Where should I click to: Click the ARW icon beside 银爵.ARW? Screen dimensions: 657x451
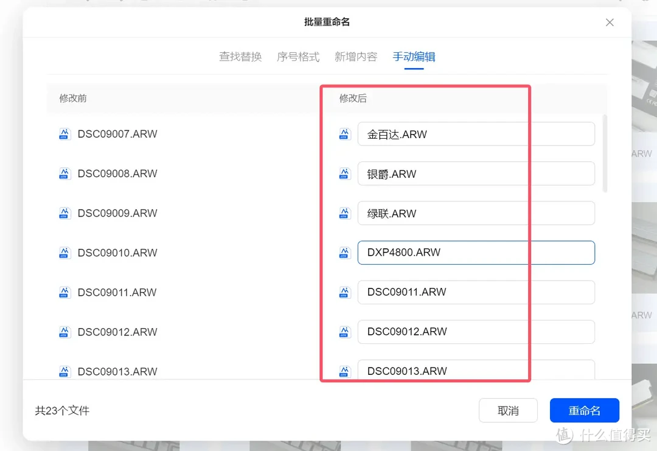344,173
